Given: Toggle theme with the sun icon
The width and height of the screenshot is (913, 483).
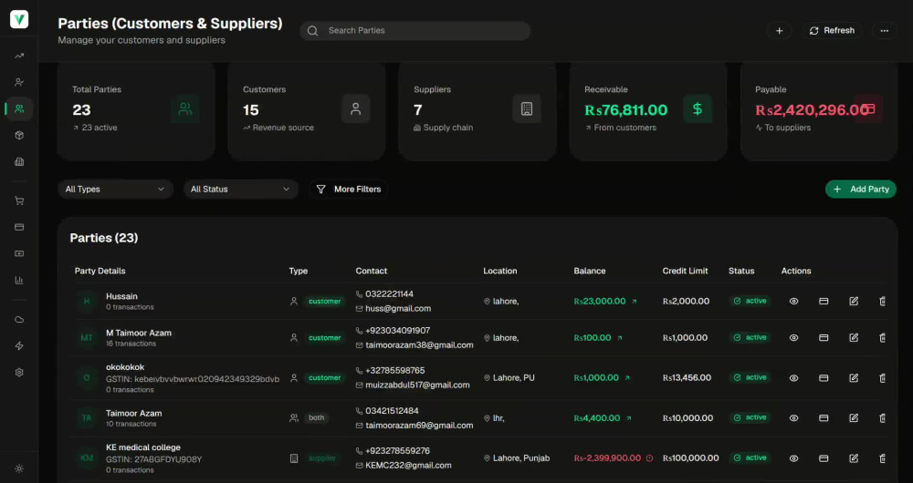Looking at the screenshot, I should point(19,468).
